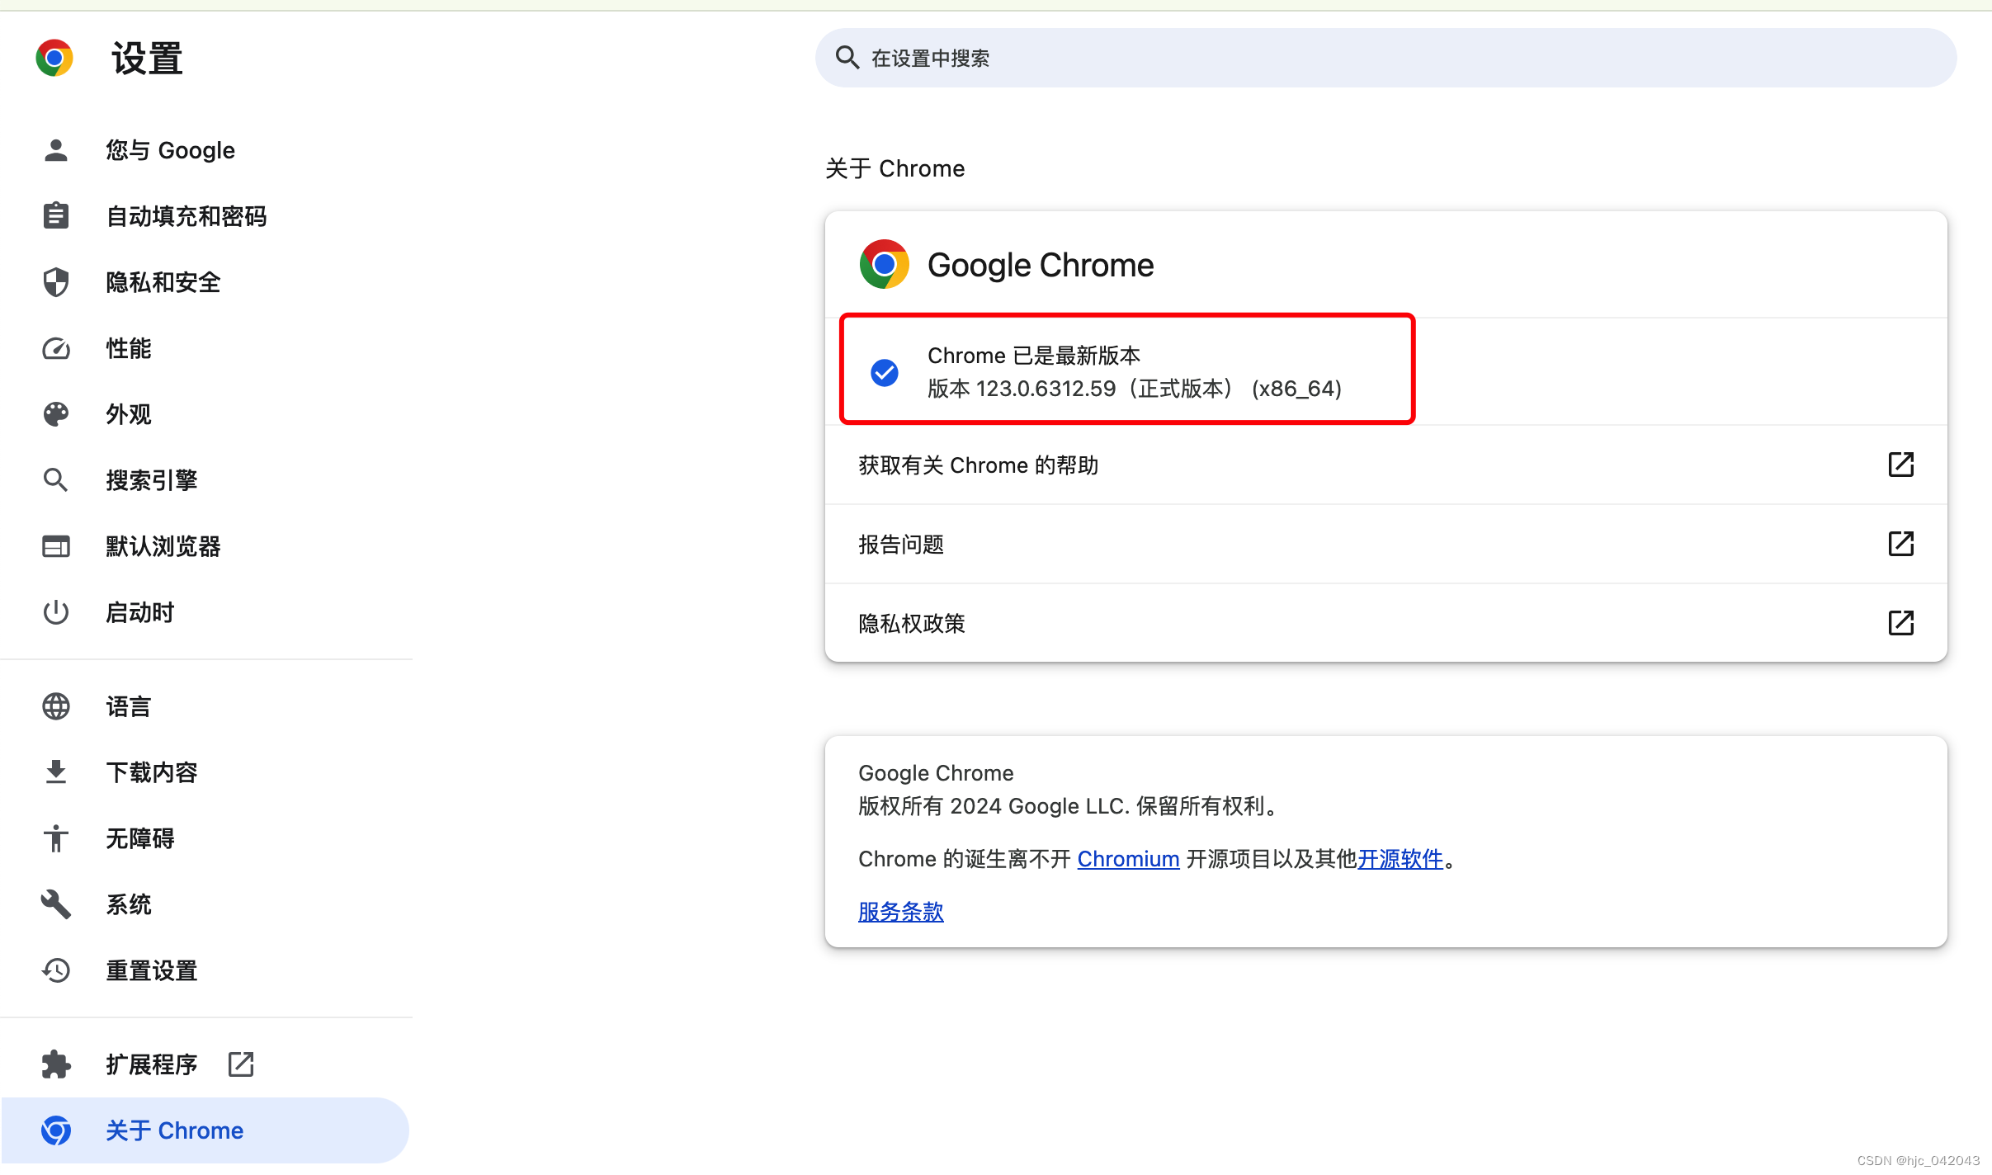Click the Chromium hyperlink
Screen dimensions: 1992x1175
click(x=1128, y=859)
